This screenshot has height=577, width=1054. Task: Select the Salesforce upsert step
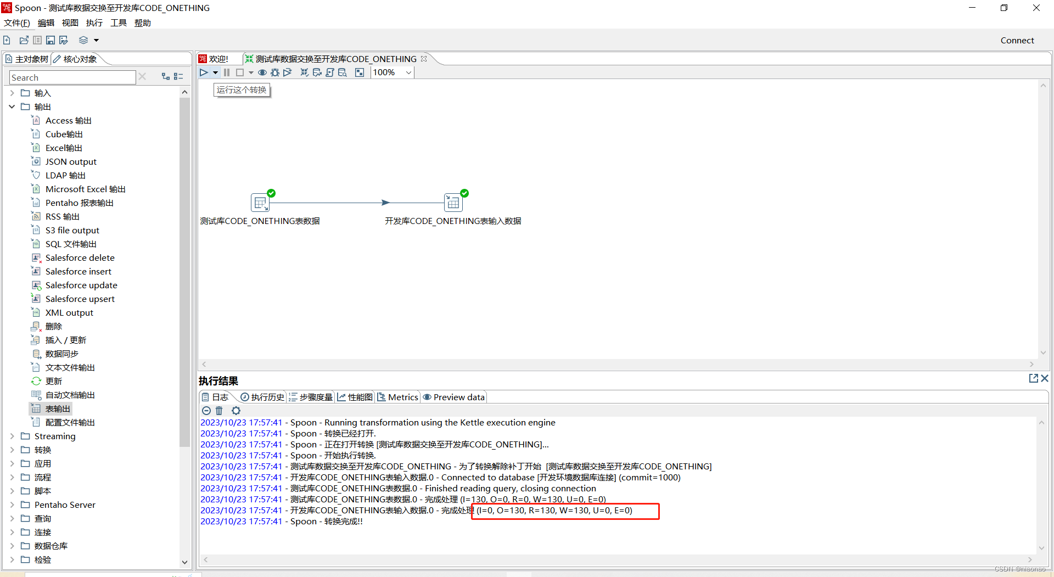coord(73,299)
